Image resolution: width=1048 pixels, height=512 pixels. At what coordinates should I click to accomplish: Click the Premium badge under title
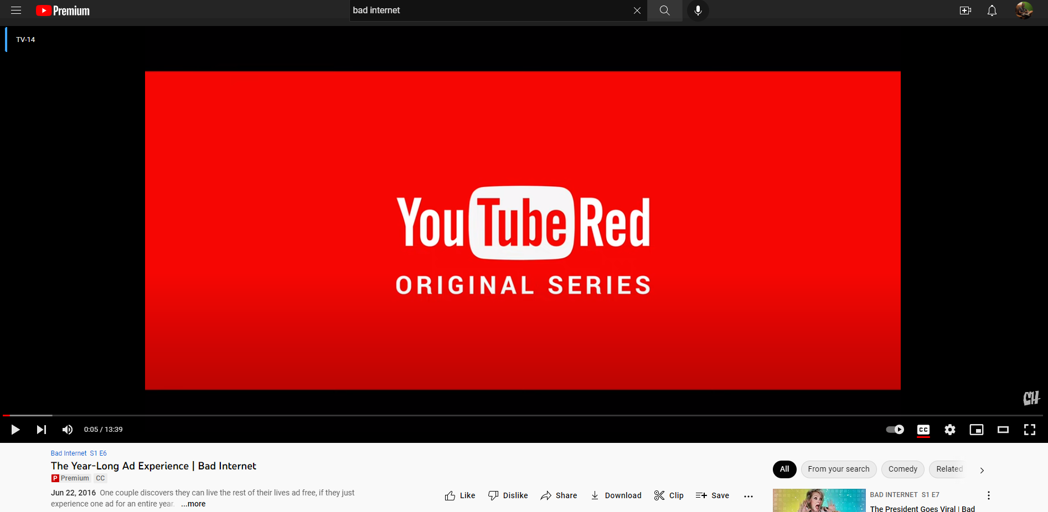pyautogui.click(x=70, y=478)
